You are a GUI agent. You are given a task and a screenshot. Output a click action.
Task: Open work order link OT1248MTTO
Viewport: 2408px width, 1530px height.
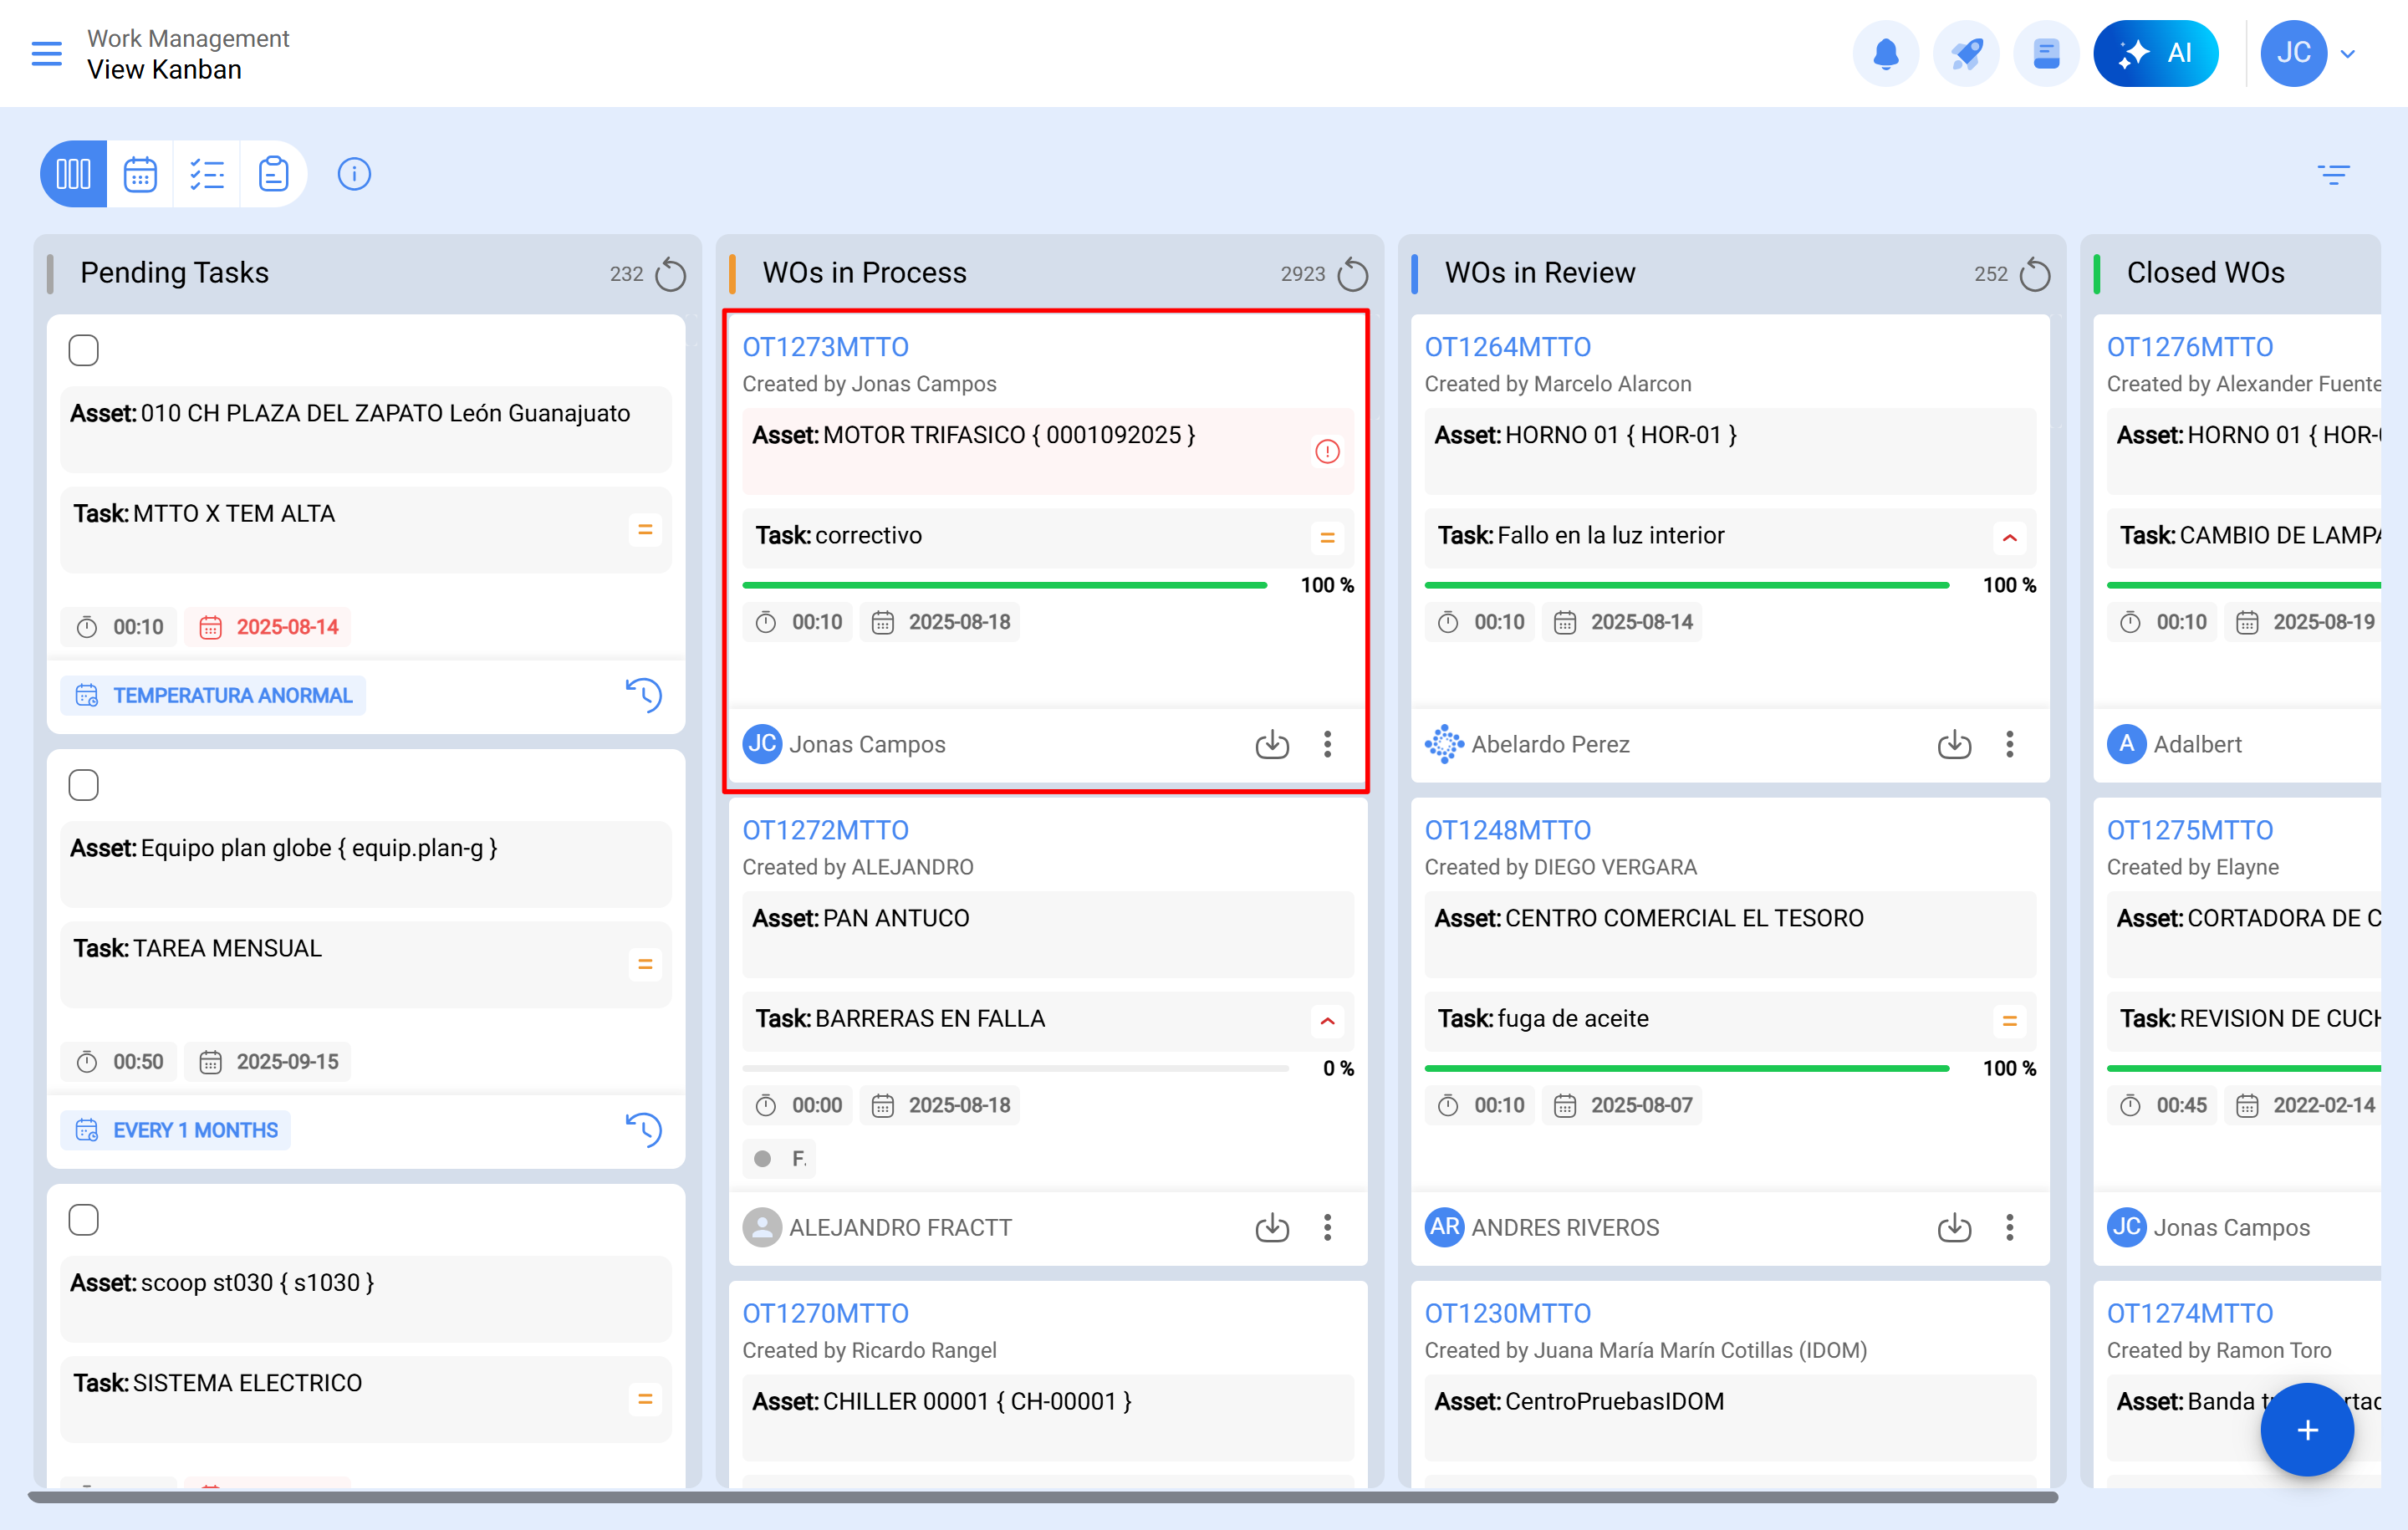point(1507,830)
